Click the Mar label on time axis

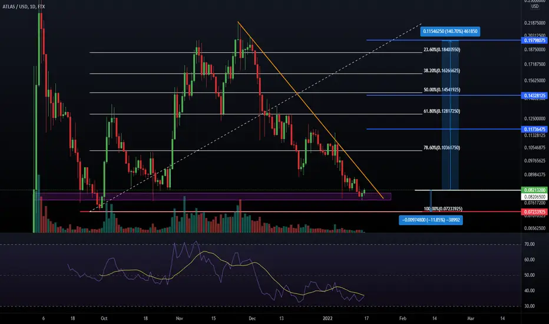pos(471,318)
